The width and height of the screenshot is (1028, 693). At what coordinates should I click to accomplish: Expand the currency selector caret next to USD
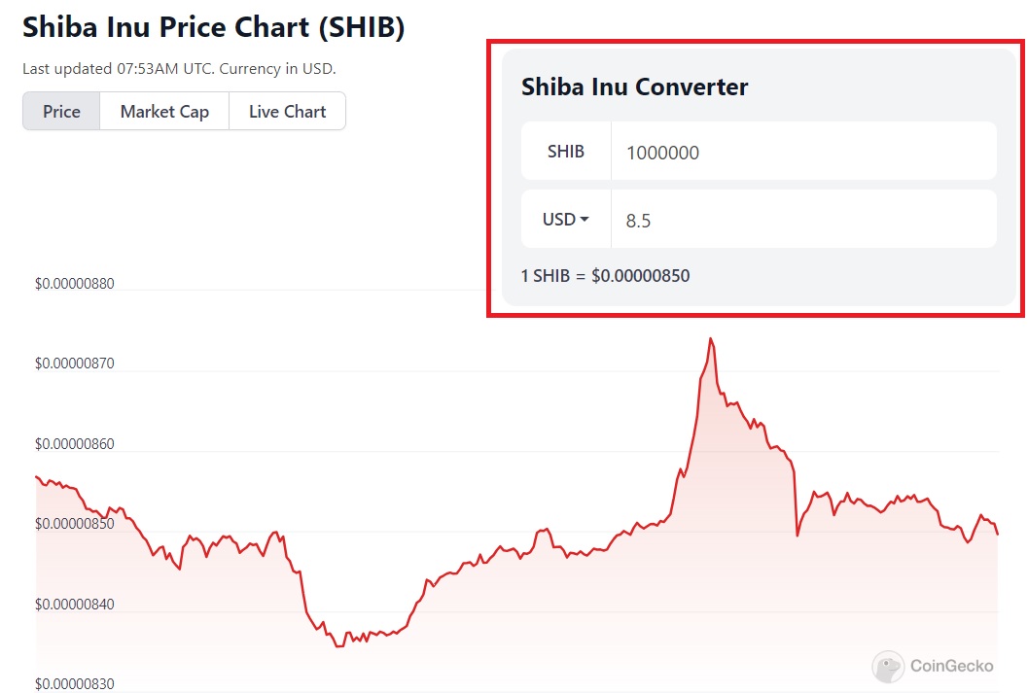[x=583, y=219]
